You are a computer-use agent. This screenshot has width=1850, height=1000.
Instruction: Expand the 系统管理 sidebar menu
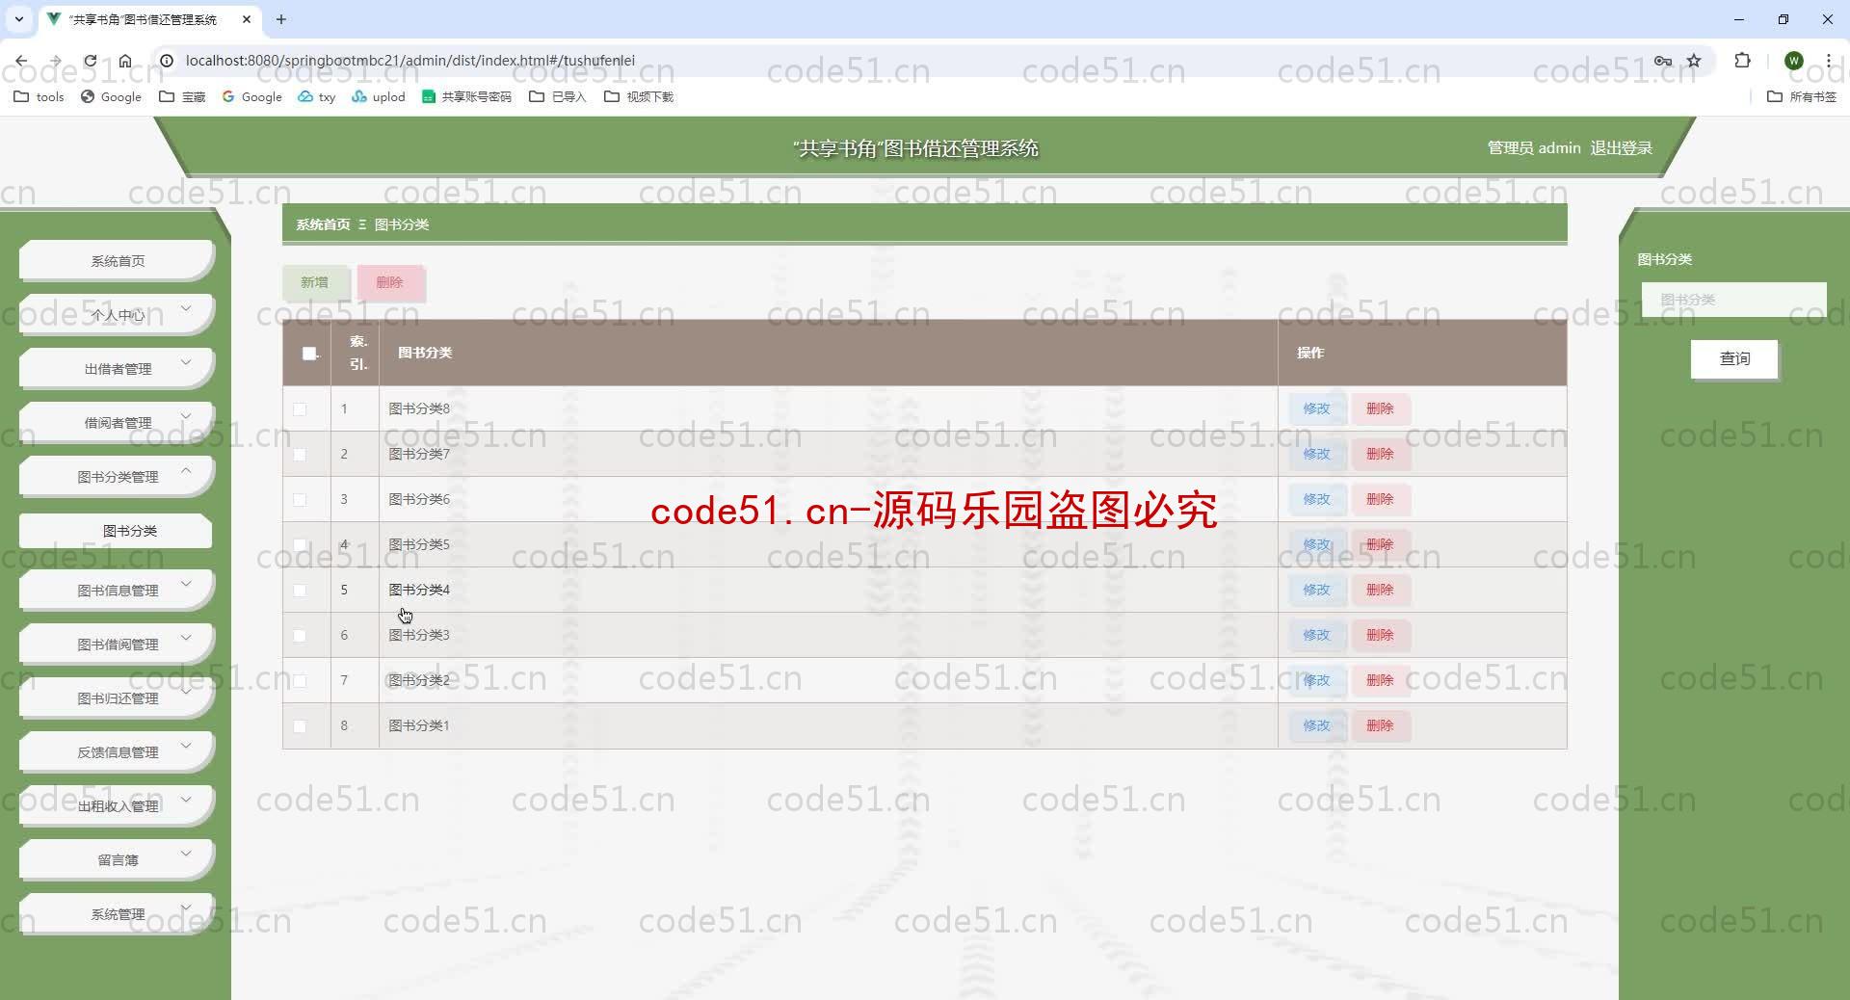point(116,913)
